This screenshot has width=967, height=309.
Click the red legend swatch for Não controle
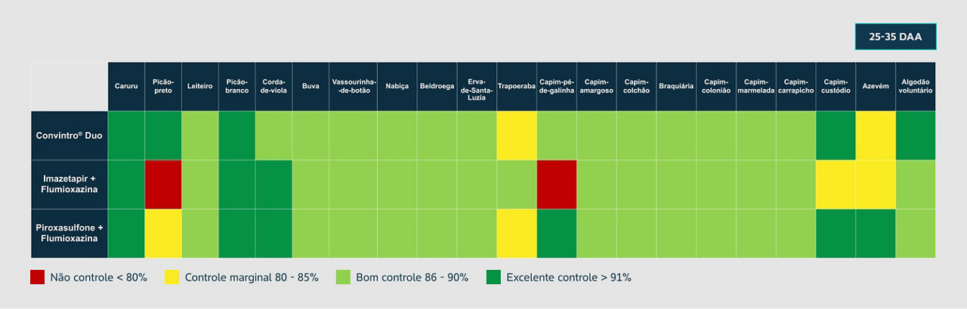click(37, 277)
